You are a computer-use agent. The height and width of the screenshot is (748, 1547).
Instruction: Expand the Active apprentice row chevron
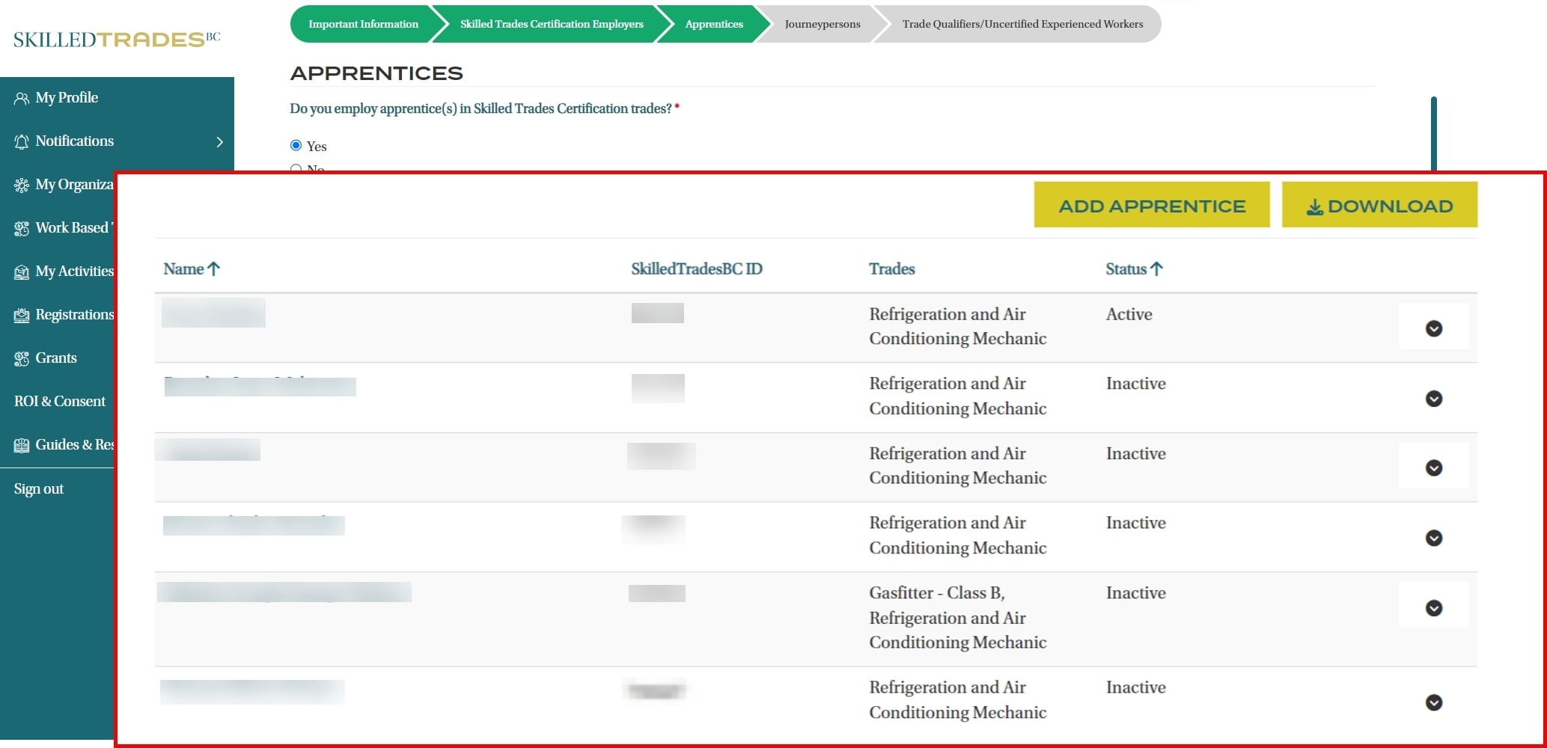1433,328
